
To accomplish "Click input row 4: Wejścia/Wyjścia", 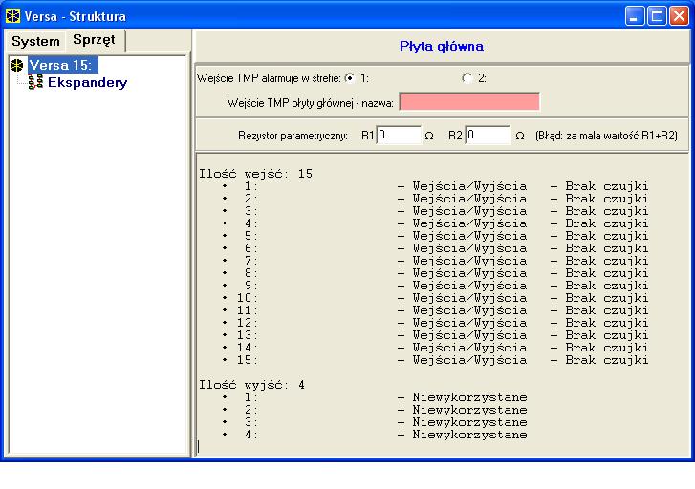I will 469,223.
